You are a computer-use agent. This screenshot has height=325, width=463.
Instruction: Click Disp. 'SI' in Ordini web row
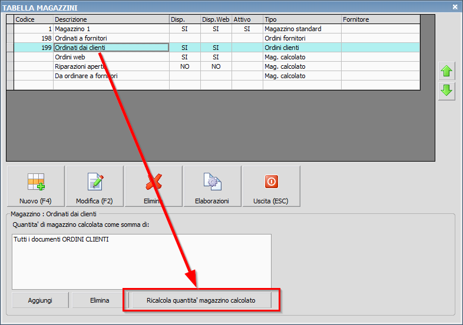coord(185,57)
